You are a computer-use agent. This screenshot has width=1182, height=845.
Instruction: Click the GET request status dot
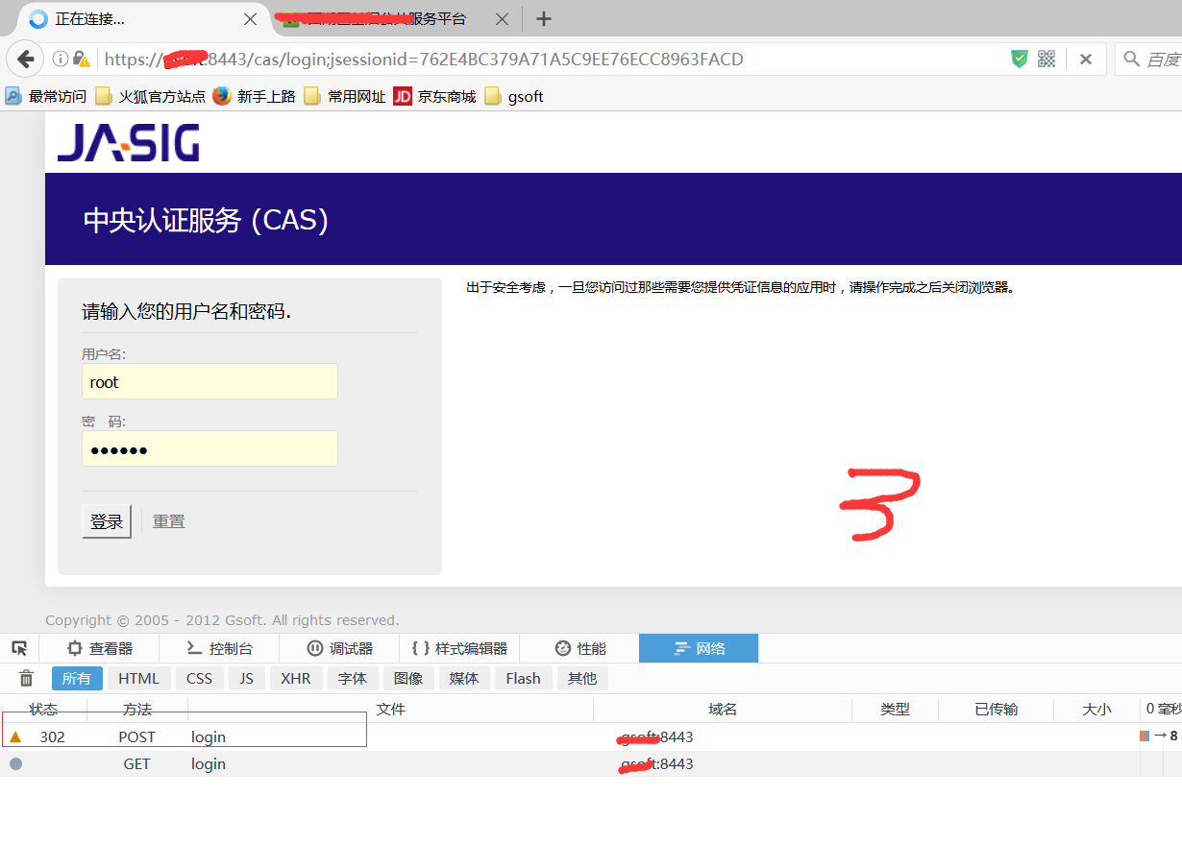15,763
